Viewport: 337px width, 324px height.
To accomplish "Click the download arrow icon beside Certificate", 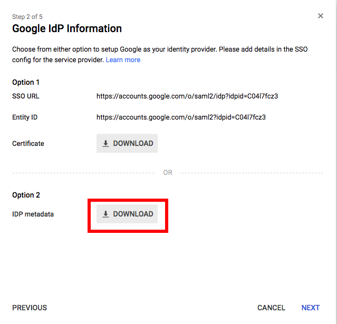I will point(105,143).
